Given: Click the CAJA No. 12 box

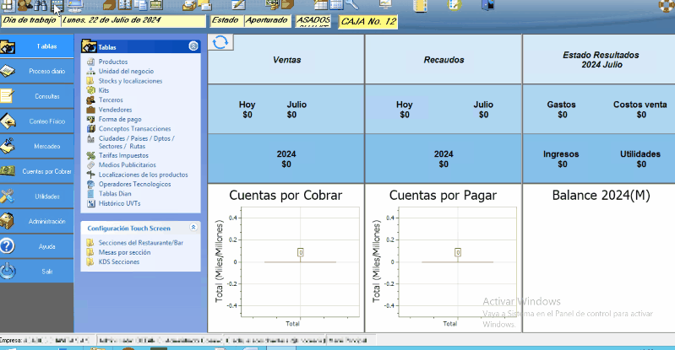Looking at the screenshot, I should pos(367,21).
